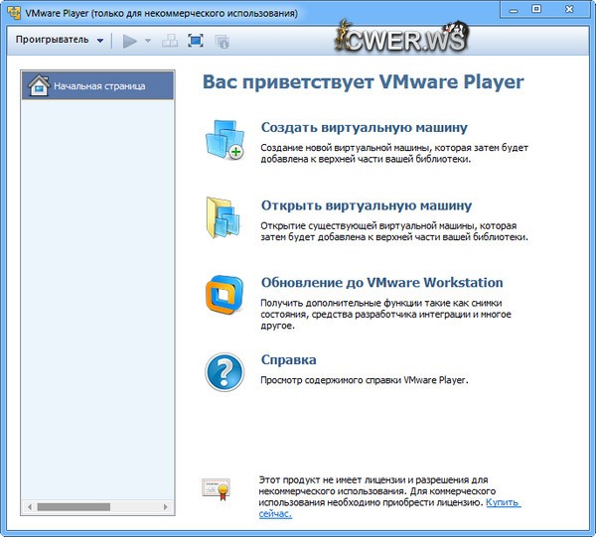
Task: Click the Unity mode toolbar icon
Action: pos(222,41)
